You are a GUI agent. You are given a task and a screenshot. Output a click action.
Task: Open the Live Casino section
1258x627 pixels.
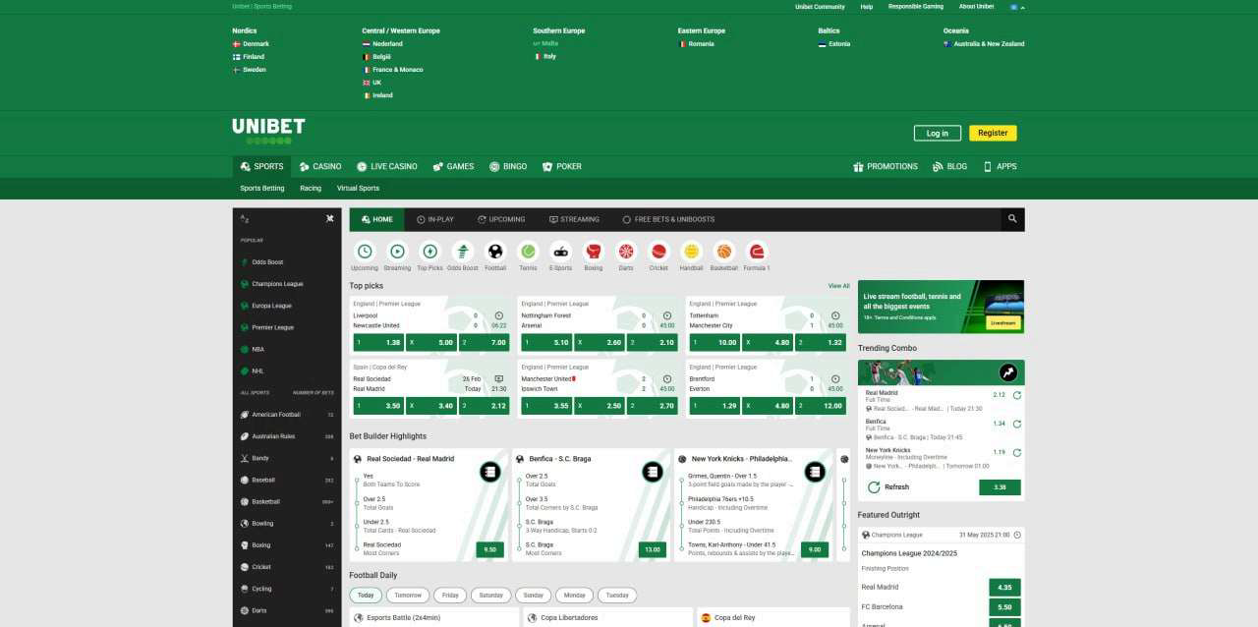[x=387, y=167]
